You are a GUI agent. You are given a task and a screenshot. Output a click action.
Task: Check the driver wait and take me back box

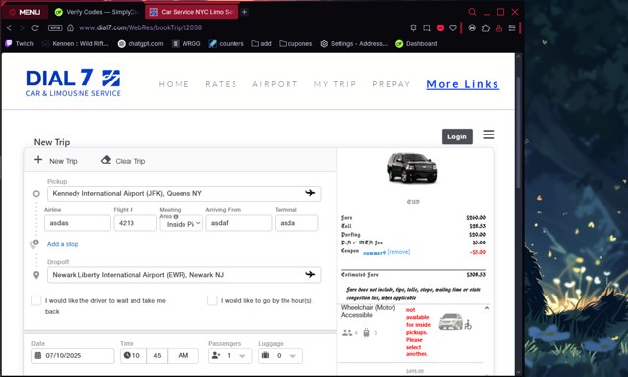coord(36,300)
